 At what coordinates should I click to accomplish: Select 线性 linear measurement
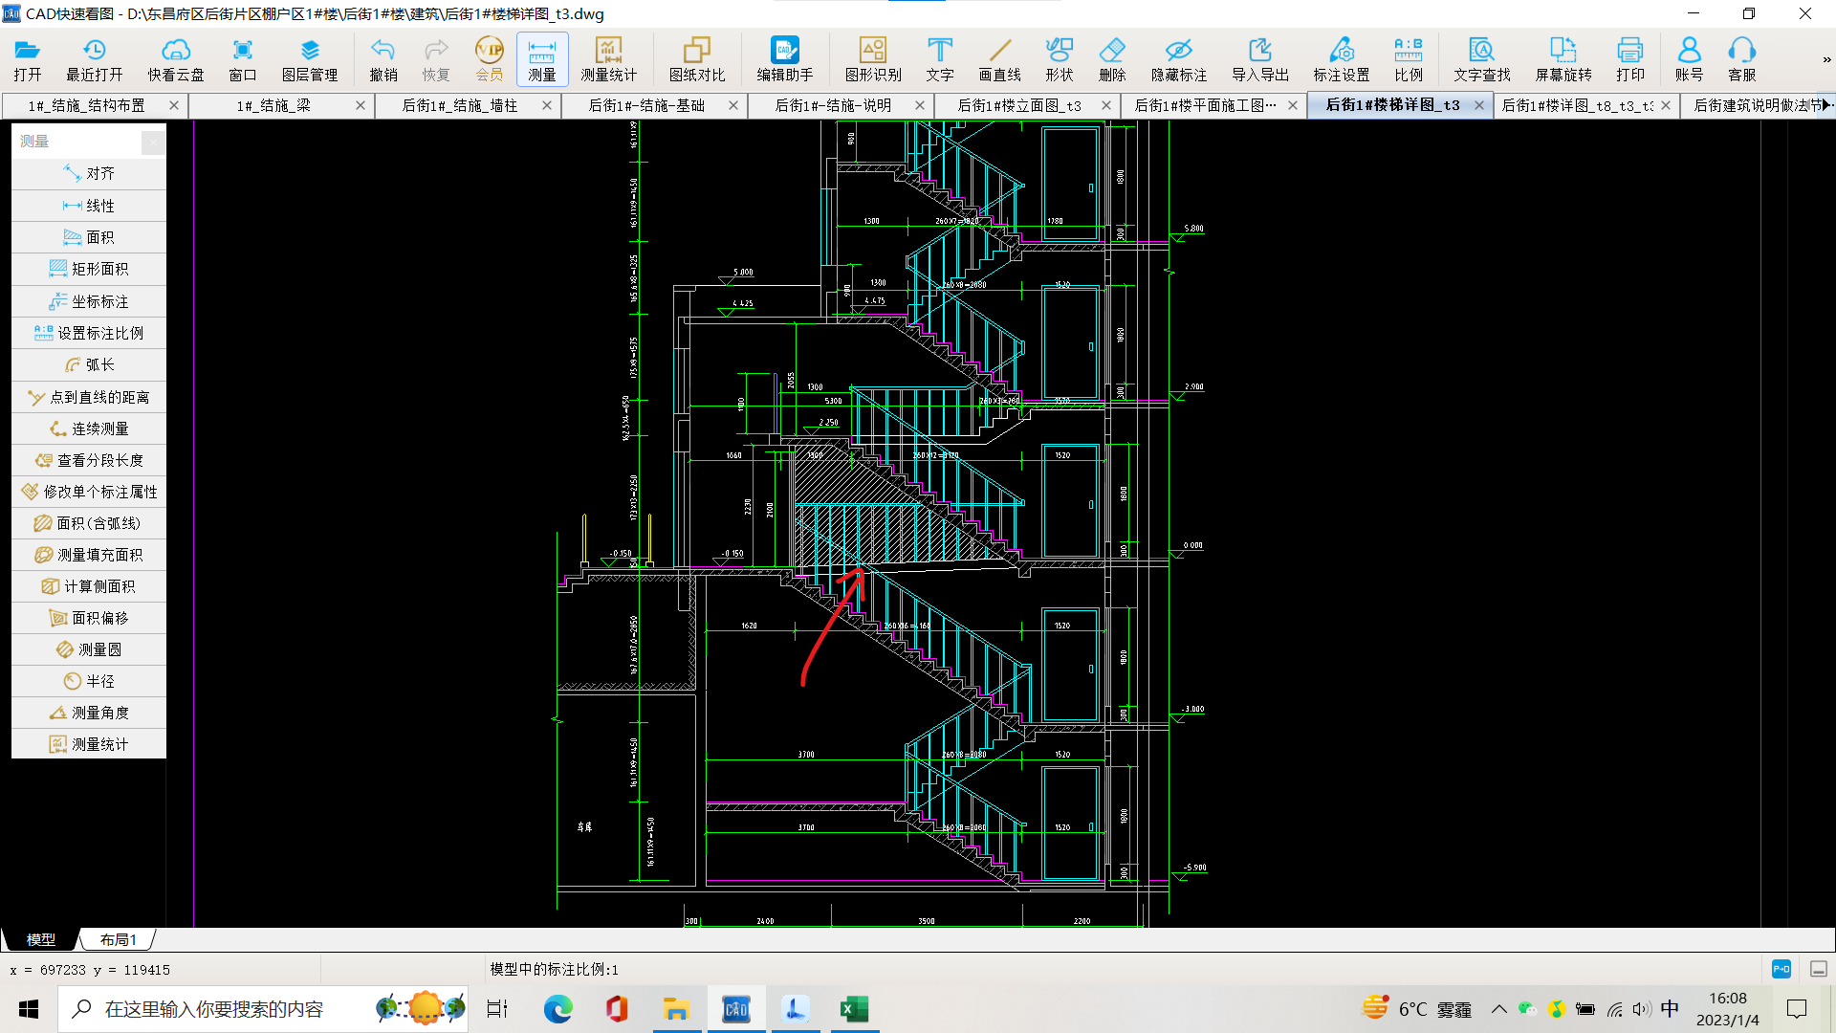click(89, 206)
